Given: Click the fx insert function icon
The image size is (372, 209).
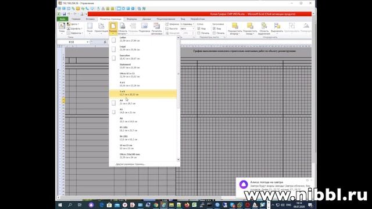Looking at the screenshot, I should tap(105, 42).
